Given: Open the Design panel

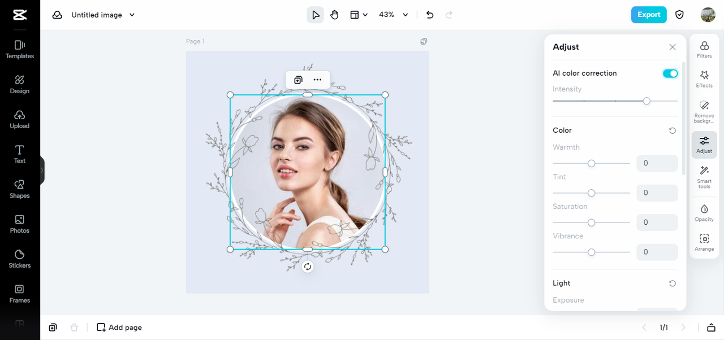Looking at the screenshot, I should pos(20,84).
